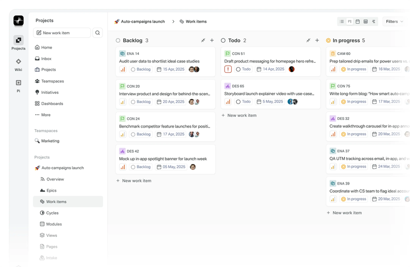Open Cycles in the project tree
This screenshot has width=410, height=267.
tap(52, 213)
